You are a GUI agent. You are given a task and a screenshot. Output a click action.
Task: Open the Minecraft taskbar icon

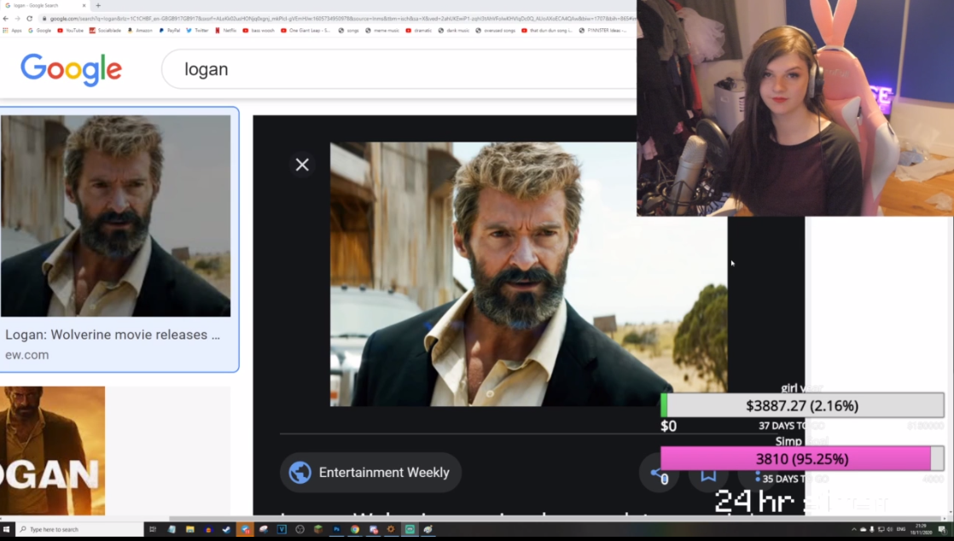(318, 529)
